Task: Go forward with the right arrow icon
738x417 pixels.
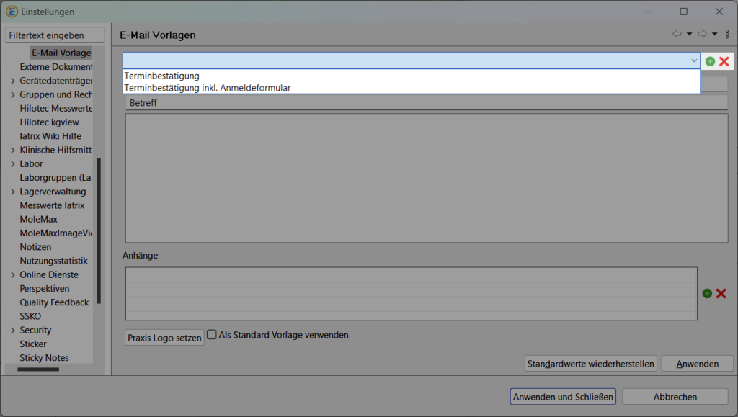Action: click(x=702, y=34)
